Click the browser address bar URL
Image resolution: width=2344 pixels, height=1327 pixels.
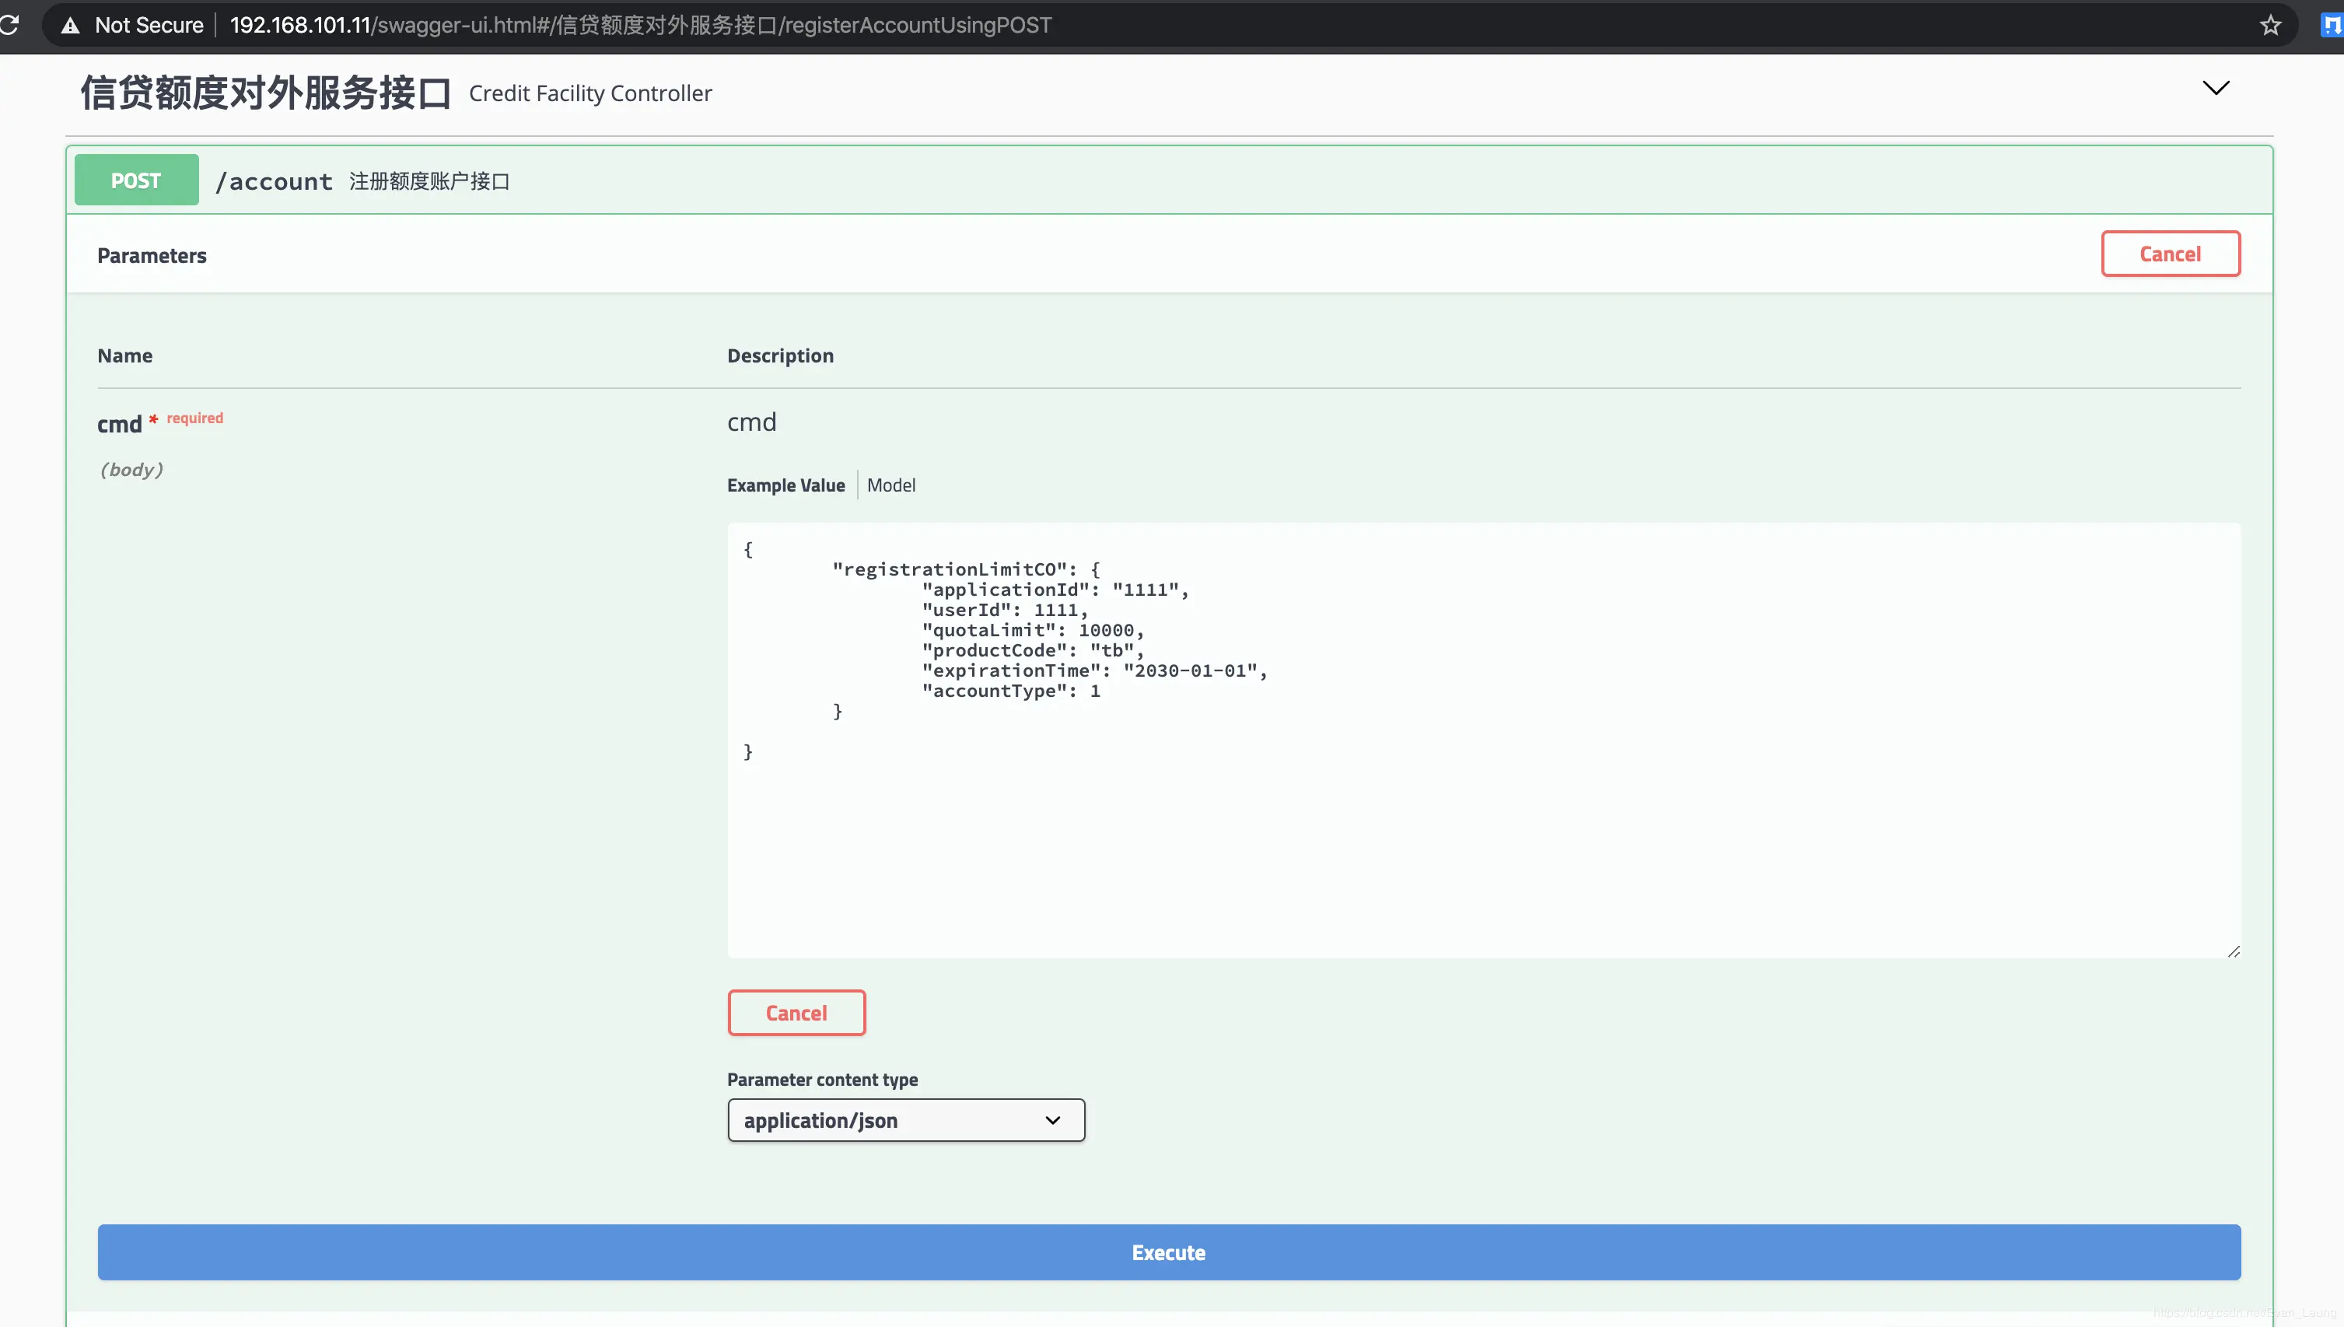tap(640, 26)
